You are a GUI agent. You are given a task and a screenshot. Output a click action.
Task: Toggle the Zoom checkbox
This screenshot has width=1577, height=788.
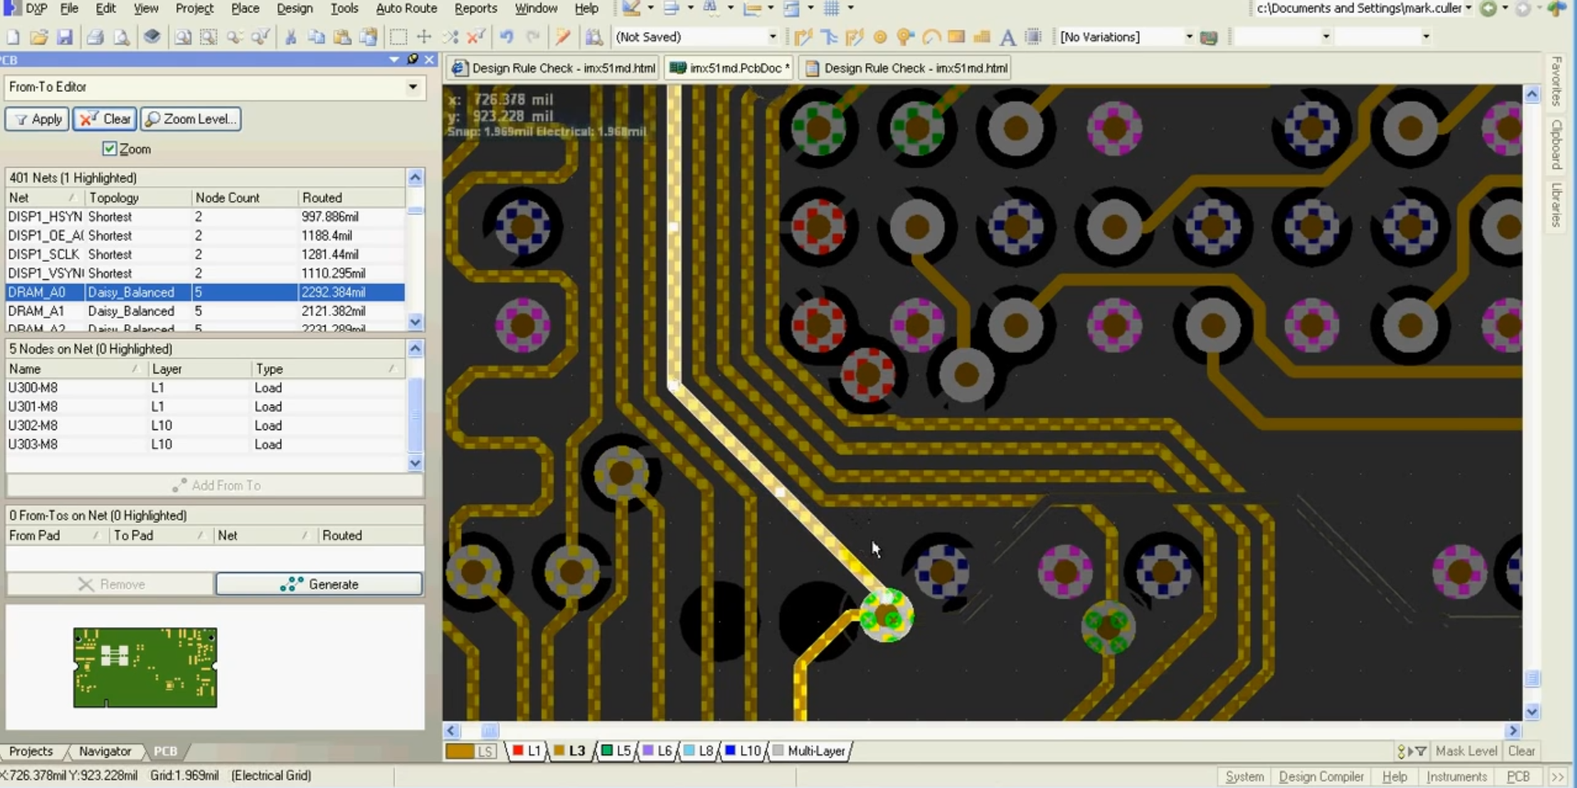coord(109,149)
